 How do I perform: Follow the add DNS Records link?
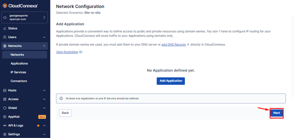(x=174, y=45)
